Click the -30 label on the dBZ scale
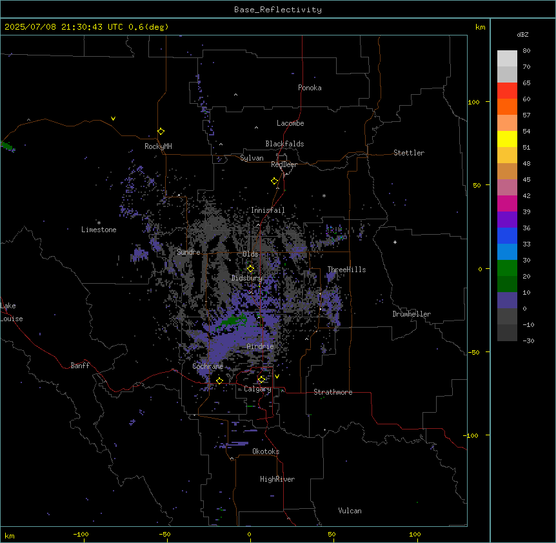The image size is (556, 543). pos(528,341)
